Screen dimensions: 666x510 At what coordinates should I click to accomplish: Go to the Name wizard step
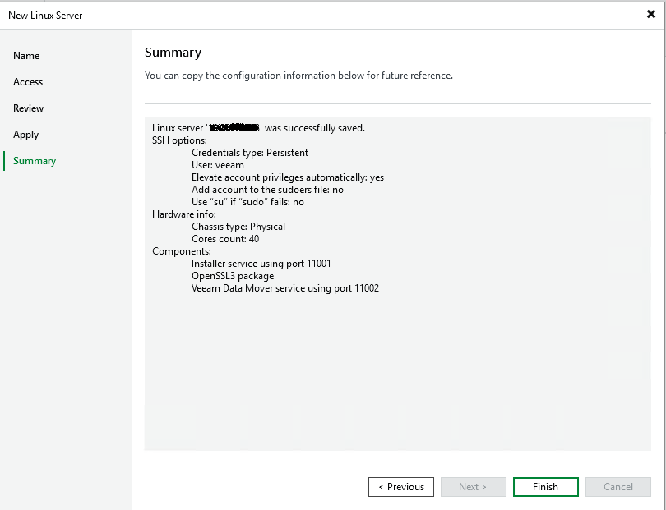[26, 56]
